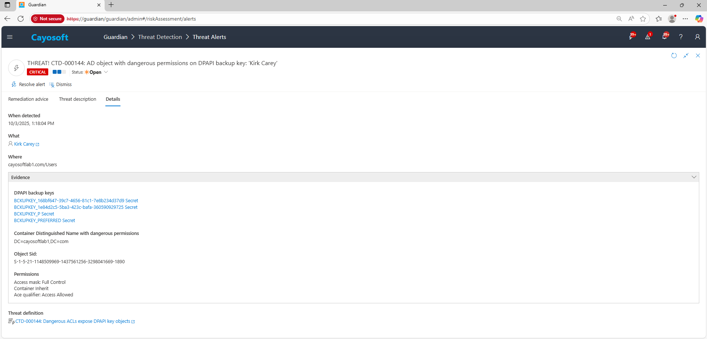This screenshot has width=707, height=339.
Task: Open the BCKUPKEY_PREFERRED Secret link
Action: tap(45, 221)
